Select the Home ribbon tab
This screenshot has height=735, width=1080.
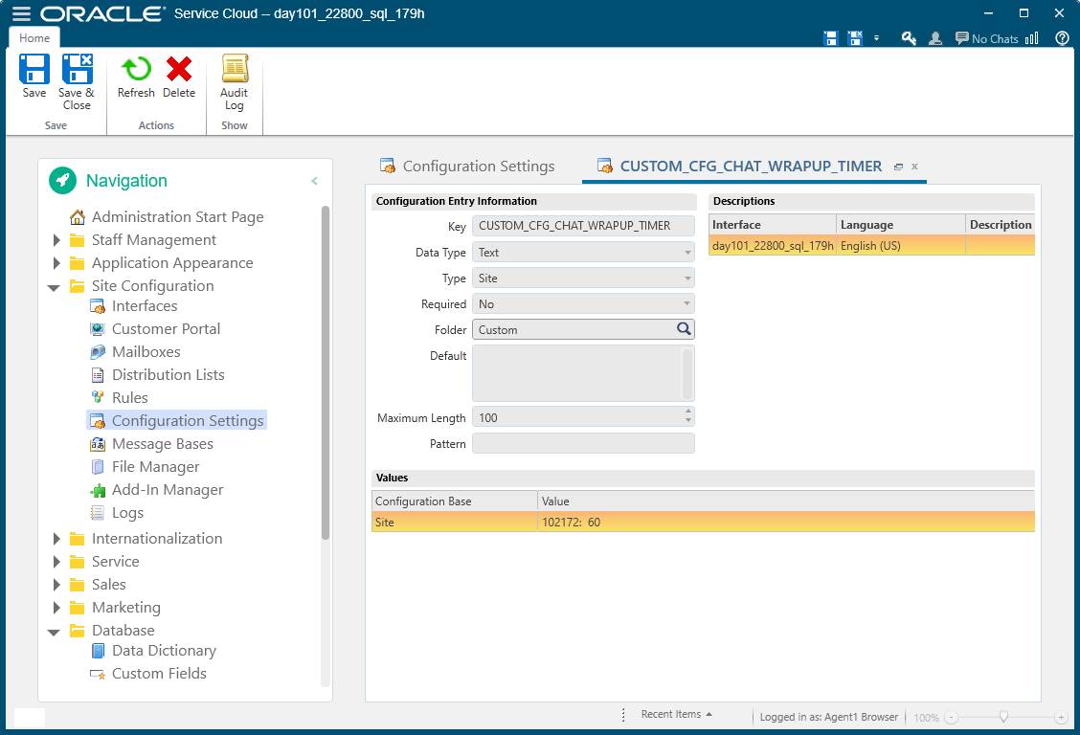(34, 38)
